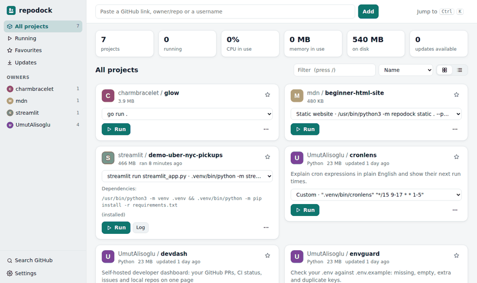Image resolution: width=477 pixels, height=283 pixels.
Task: Click the '540 MB on disk' stat
Action: (376, 44)
